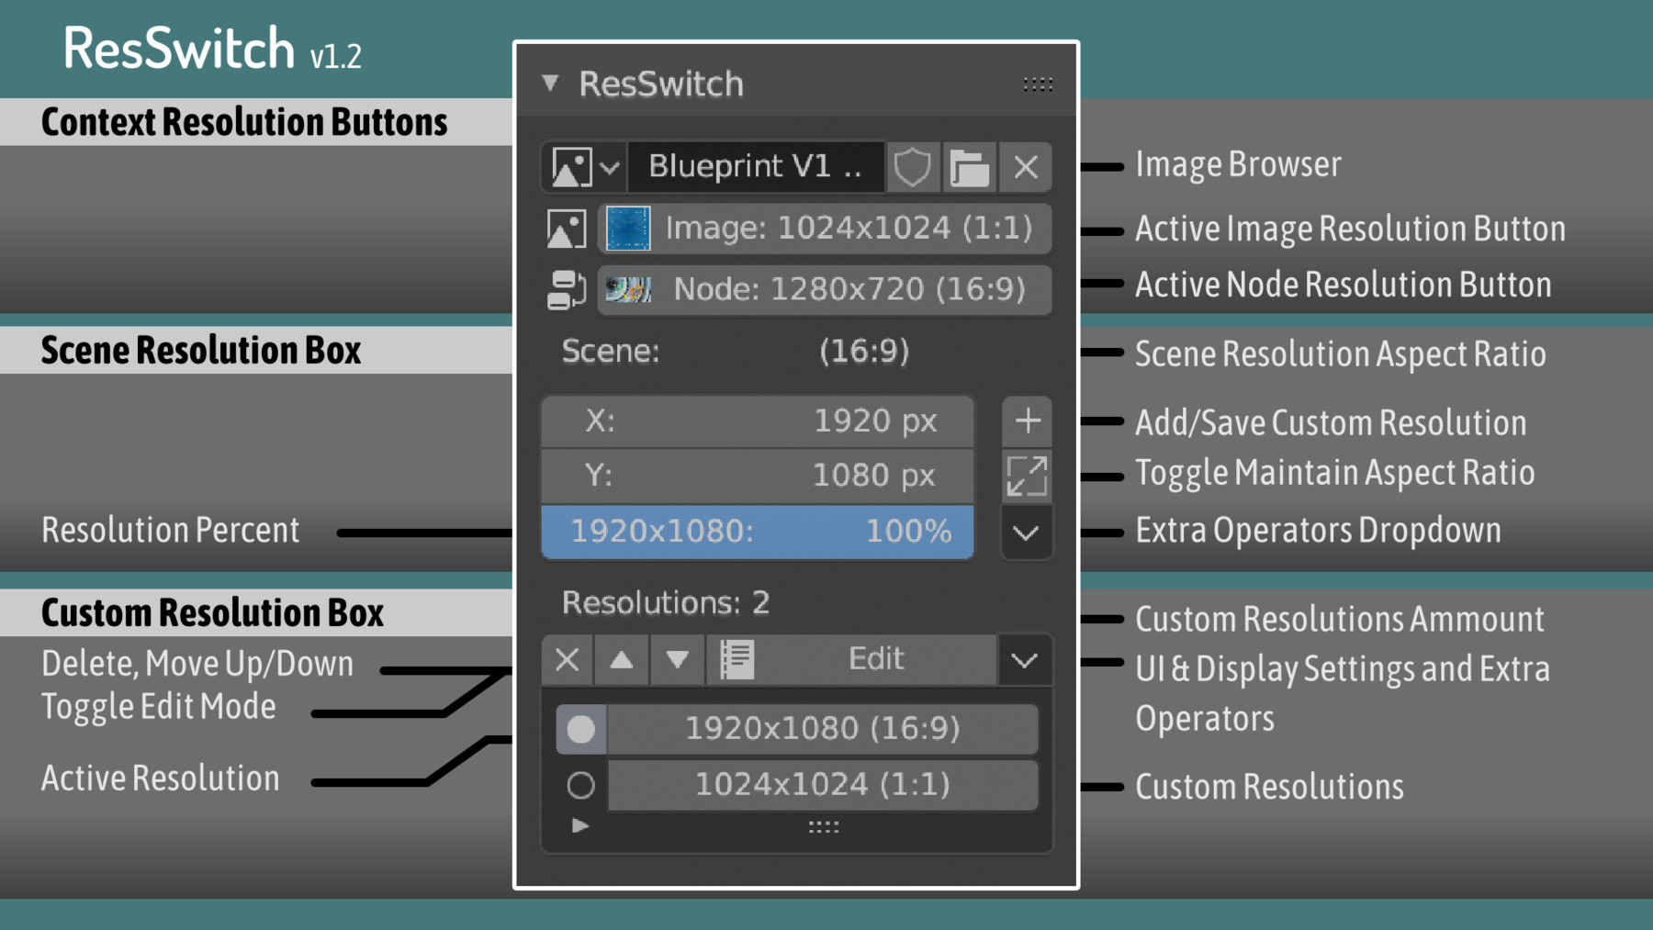Click the image thumbnail icon before Image resolution
This screenshot has width=1653, height=930.
coord(566,229)
